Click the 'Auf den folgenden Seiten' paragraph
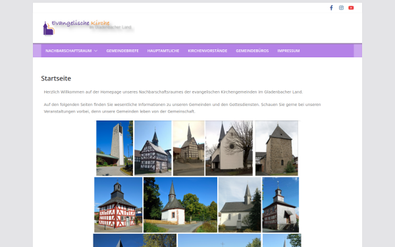 click(x=182, y=108)
